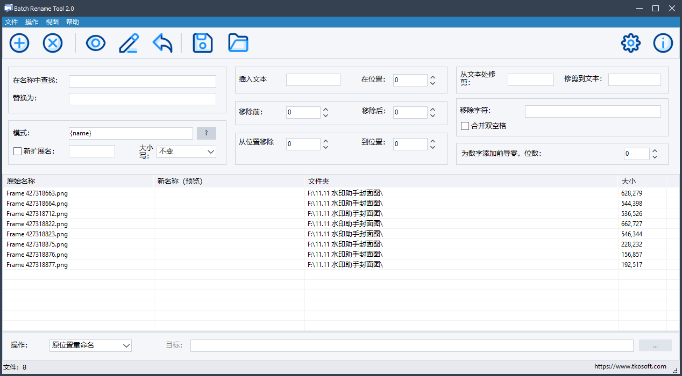Click the remove files X icon
This screenshot has height=376, width=682.
[53, 43]
